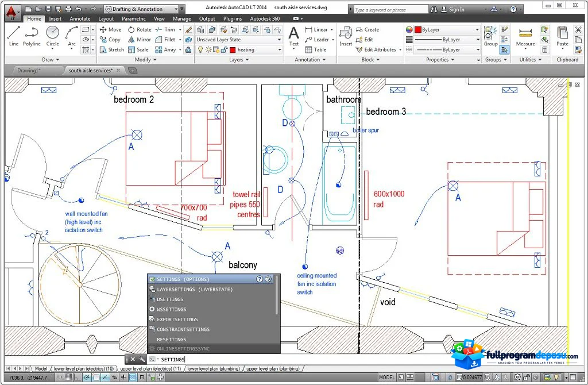The width and height of the screenshot is (588, 385).
Task: Click the Group objects icon
Action: (x=490, y=36)
